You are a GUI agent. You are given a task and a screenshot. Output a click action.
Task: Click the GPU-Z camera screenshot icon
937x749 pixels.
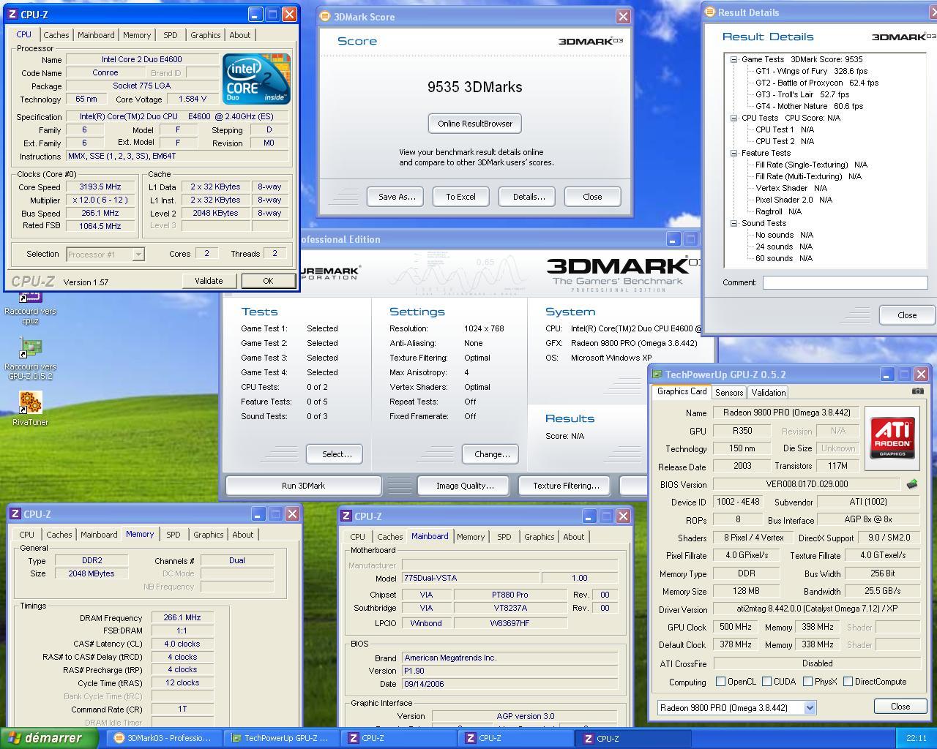[x=917, y=391]
